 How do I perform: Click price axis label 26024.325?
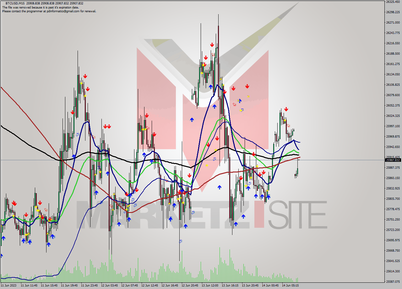click(393, 116)
